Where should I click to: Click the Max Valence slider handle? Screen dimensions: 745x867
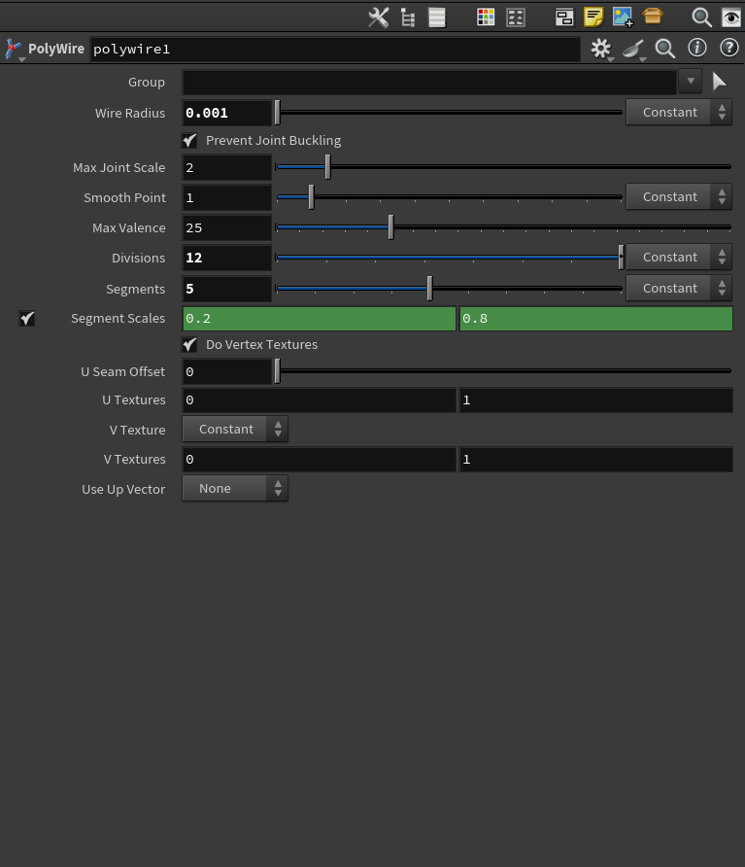pos(390,227)
